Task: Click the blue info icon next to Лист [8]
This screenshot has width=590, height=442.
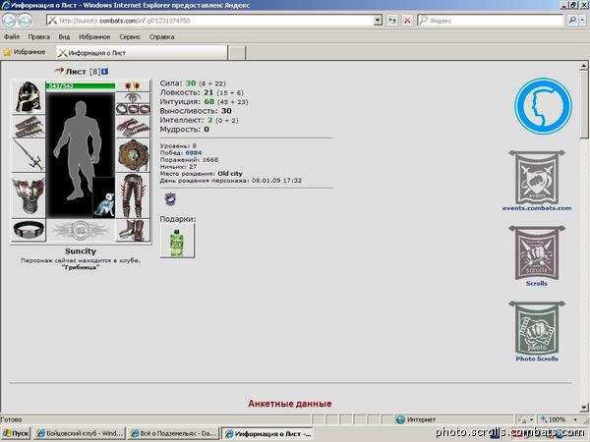Action: coord(104,71)
